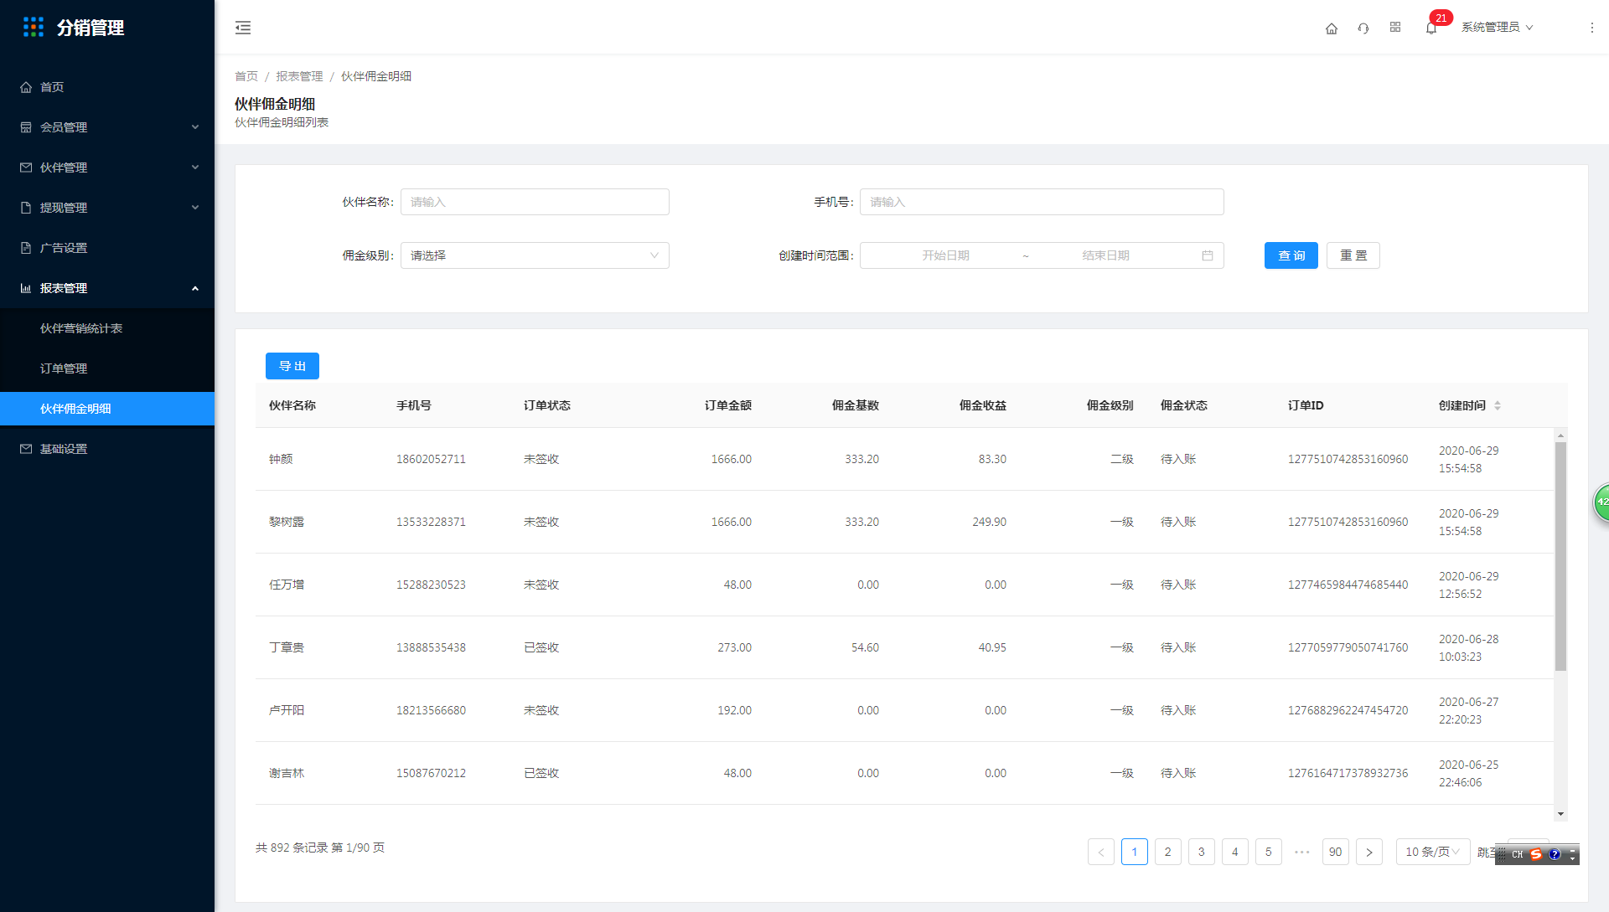The height and width of the screenshot is (912, 1609).
Task: Click the previous page arrow
Action: pyautogui.click(x=1101, y=852)
